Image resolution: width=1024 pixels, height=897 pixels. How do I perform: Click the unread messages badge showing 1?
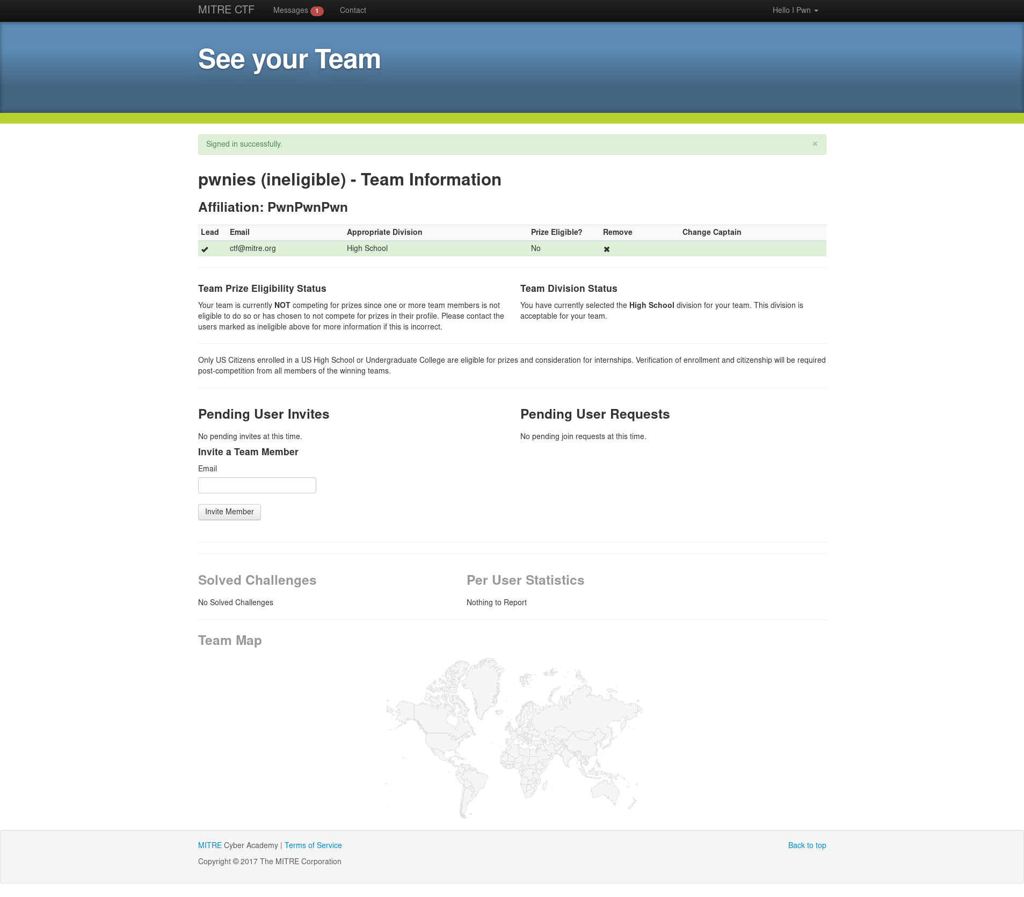click(x=317, y=11)
